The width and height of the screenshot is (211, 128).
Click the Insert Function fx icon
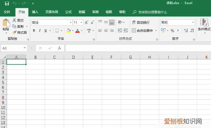60,48
